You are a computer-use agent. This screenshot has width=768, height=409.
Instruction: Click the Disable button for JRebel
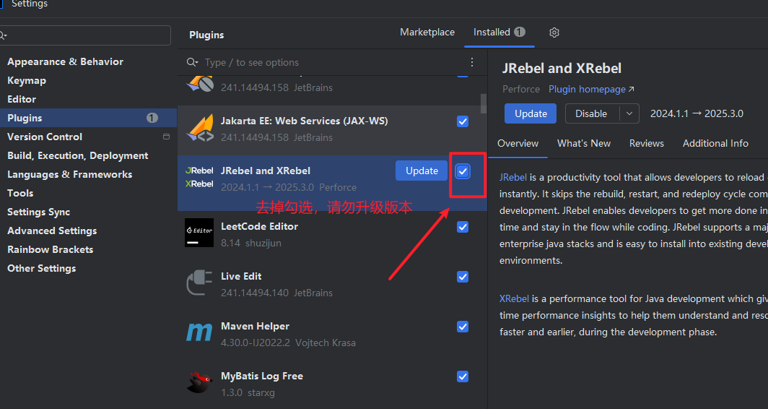point(591,113)
